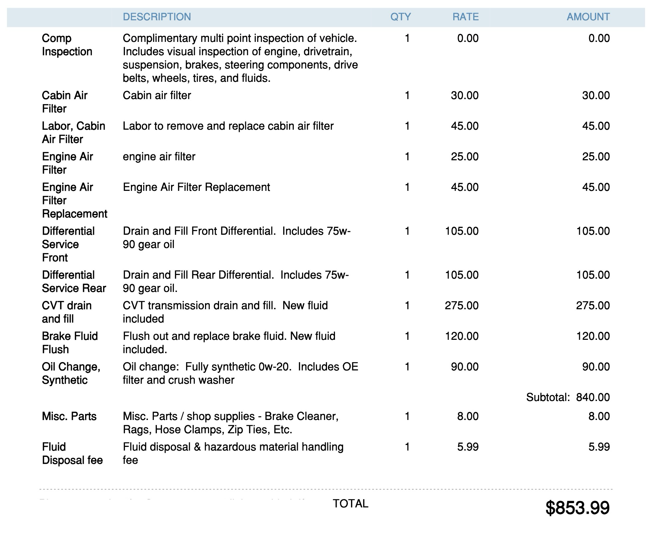Screen dimensions: 656x540
Task: Click the lowercase 'engine air filter' description
Action: click(x=159, y=157)
